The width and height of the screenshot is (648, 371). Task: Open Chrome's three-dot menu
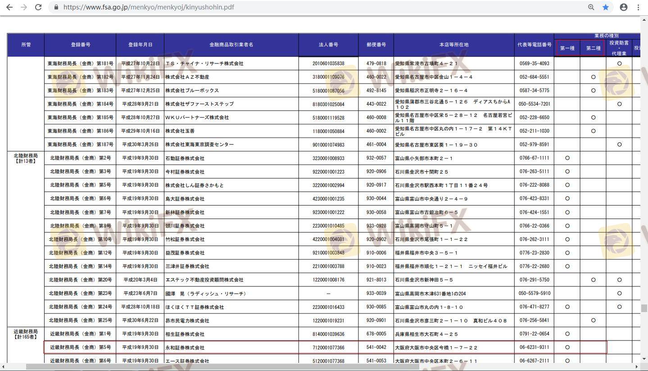(x=638, y=7)
